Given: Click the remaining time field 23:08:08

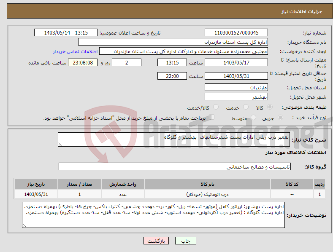Looking at the screenshot, I should (x=83, y=62).
